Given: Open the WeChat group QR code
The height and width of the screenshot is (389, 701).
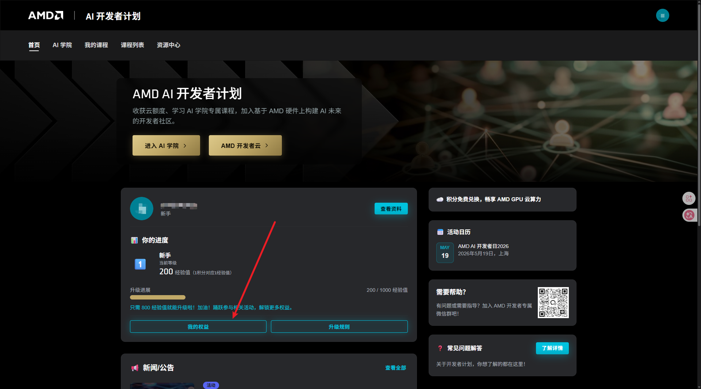Looking at the screenshot, I should point(553,302).
